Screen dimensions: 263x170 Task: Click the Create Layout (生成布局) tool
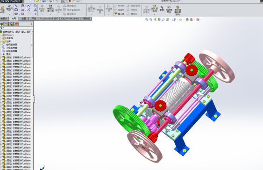pos(2,9)
